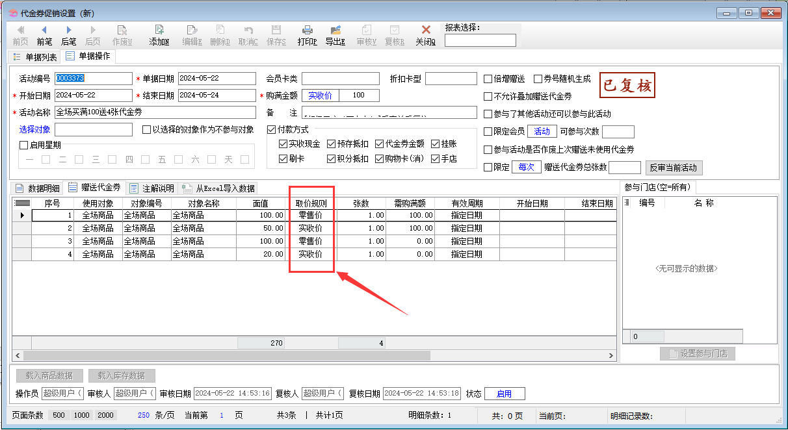788x430 pixels.
Task: Toggle 以选择的对象作为不参与对象 checkbox
Action: pos(146,129)
